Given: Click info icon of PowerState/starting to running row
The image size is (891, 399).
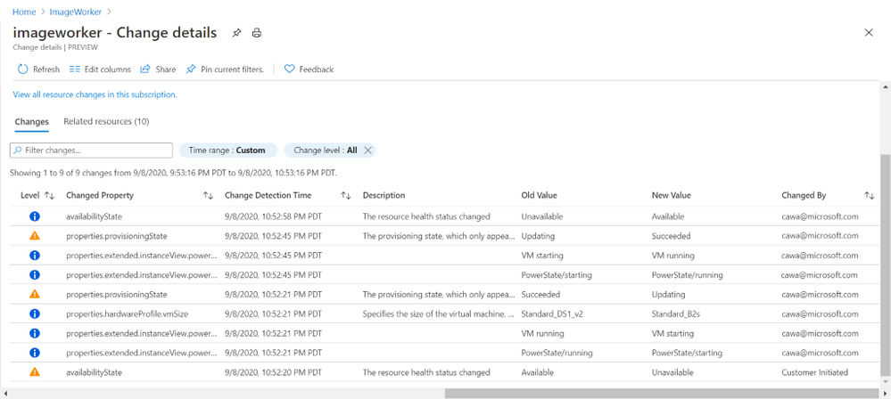Looking at the screenshot, I should tap(35, 274).
